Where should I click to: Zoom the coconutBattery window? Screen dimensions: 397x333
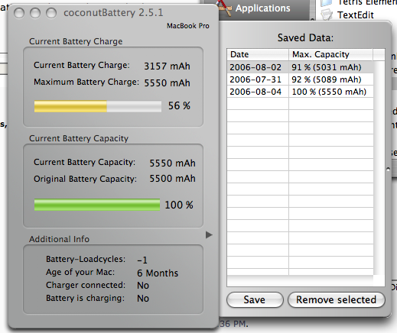pos(51,13)
